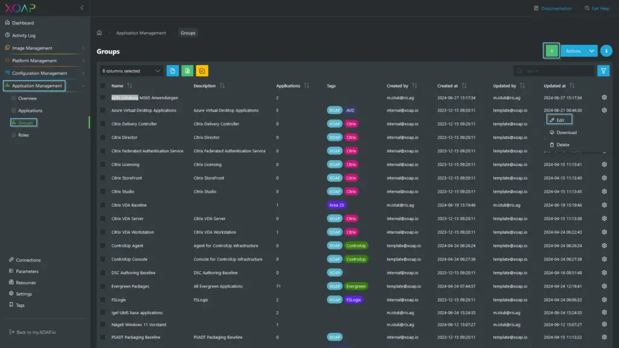Go to home via breadcrumb house icon
Viewport: 619px width, 348px height.
(99, 33)
